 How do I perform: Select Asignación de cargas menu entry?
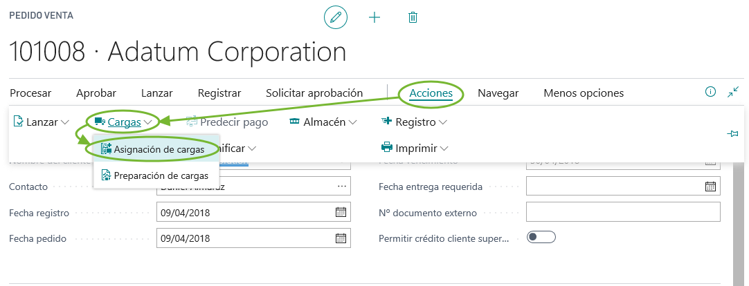pyautogui.click(x=156, y=149)
